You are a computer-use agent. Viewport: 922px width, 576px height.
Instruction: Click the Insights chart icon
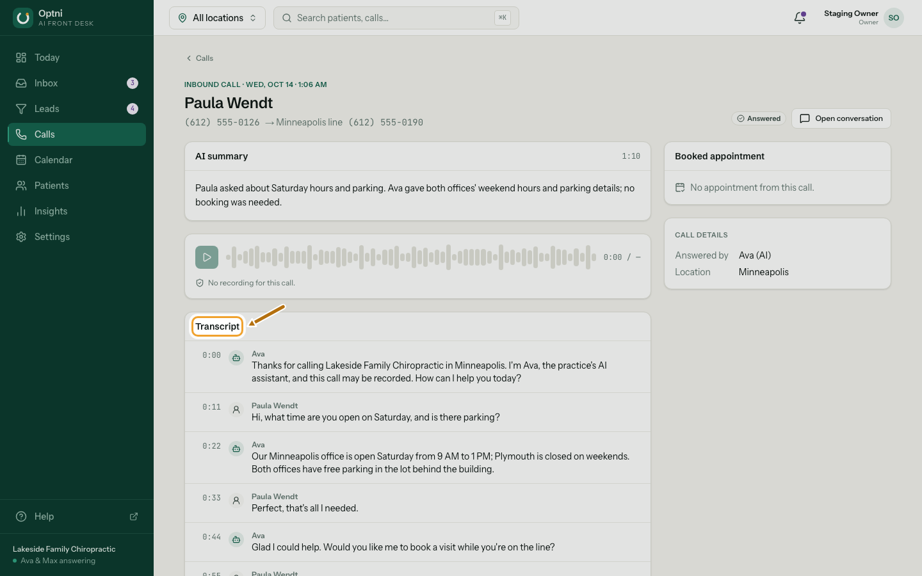21,211
